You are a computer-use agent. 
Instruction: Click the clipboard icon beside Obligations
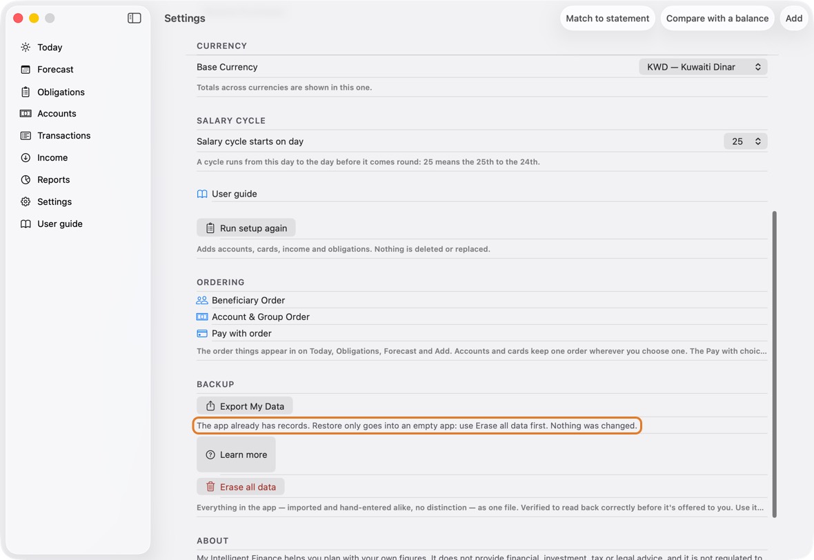pyautogui.click(x=26, y=92)
